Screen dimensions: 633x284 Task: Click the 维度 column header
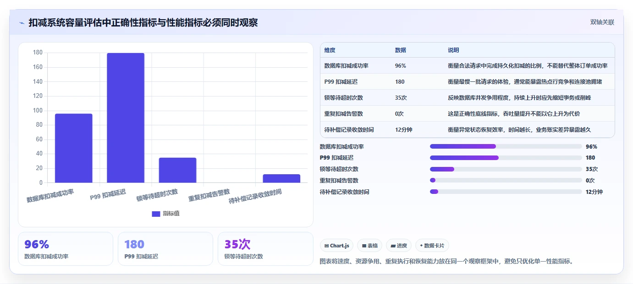330,50
